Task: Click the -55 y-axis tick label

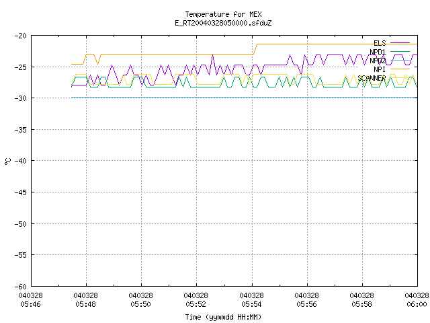Action: (21, 255)
